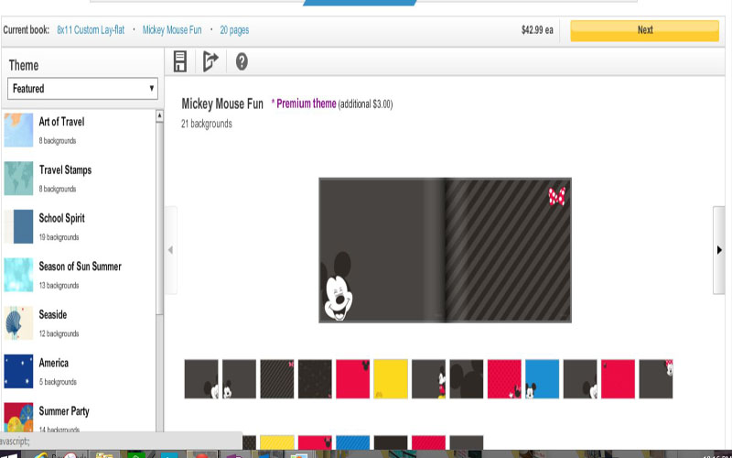
Task: Click the '21 backgrounds' count text
Action: point(207,124)
